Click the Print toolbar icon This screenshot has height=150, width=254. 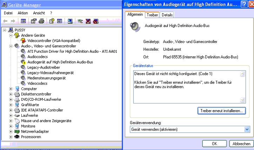[x=41, y=21]
